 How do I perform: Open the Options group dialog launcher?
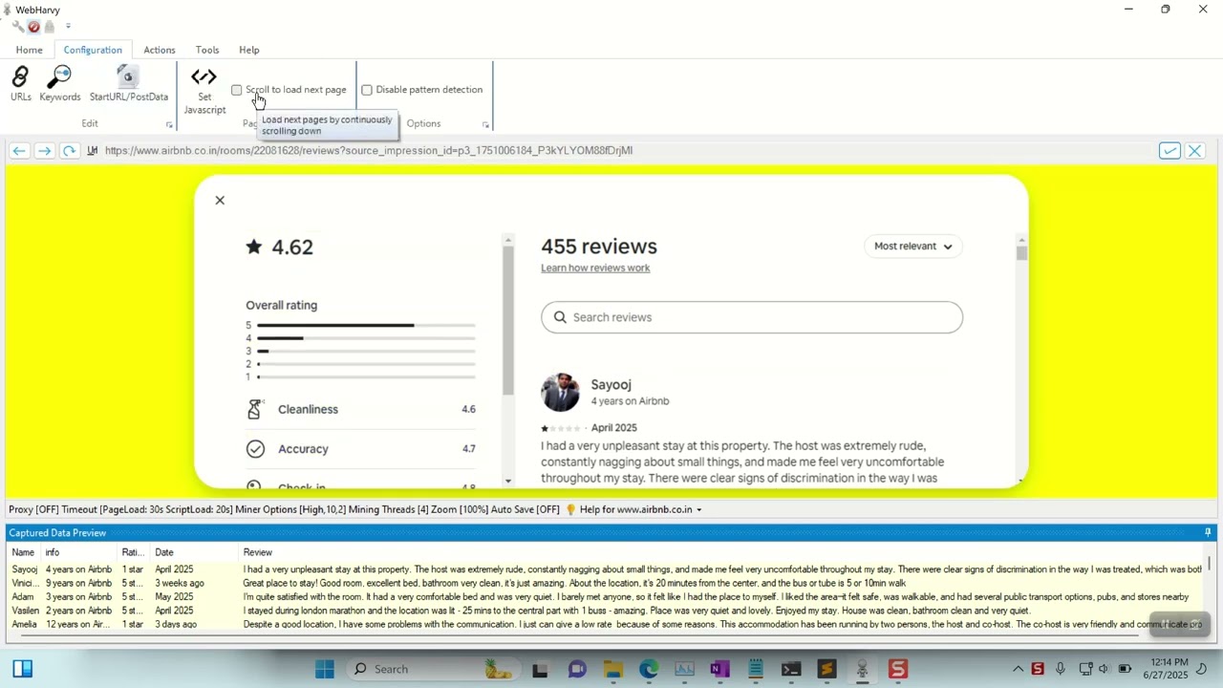pos(485,125)
